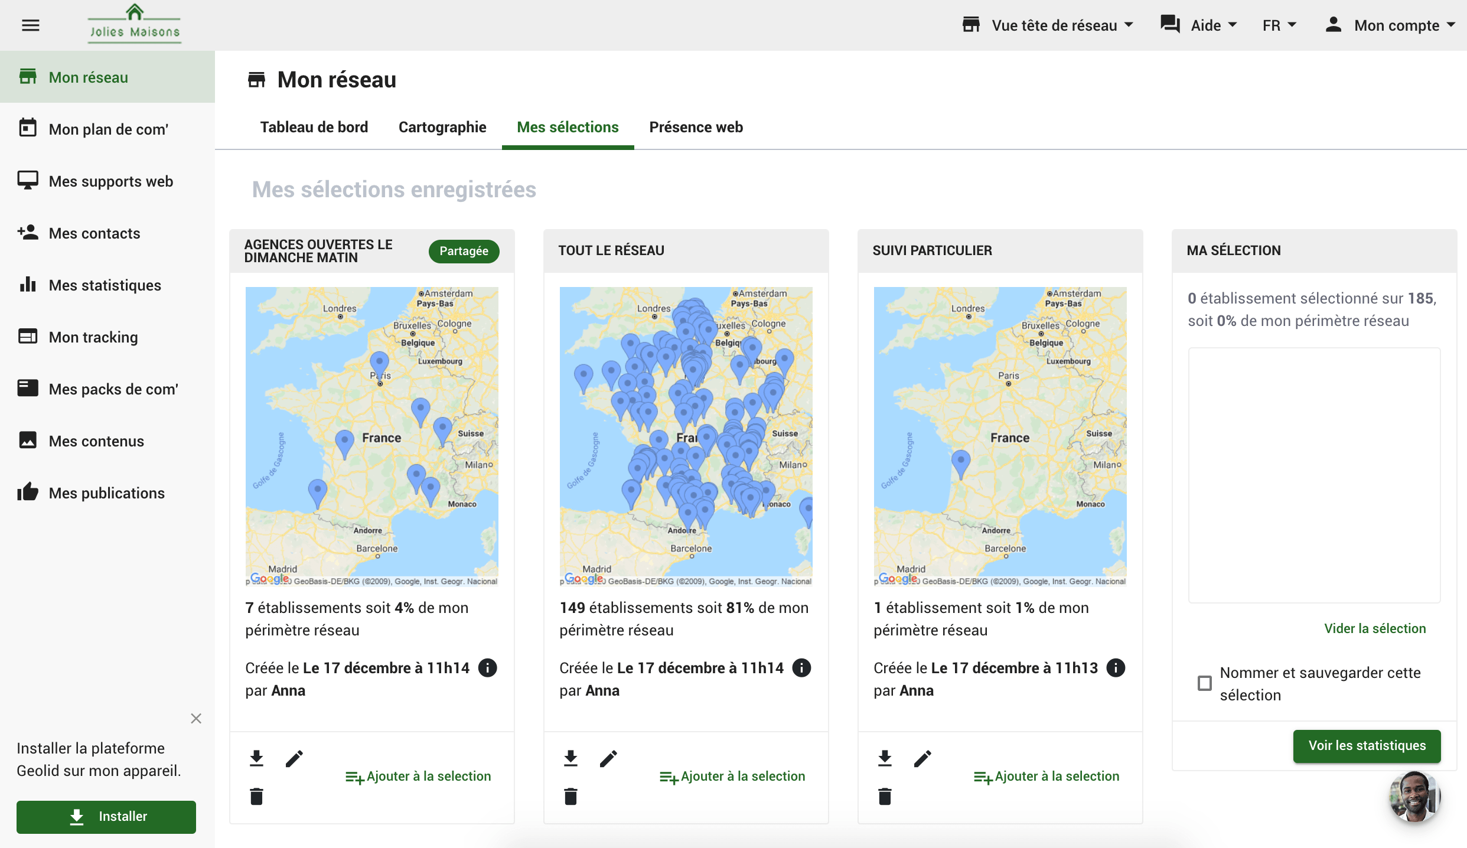The height and width of the screenshot is (848, 1467).
Task: Click Voir les statistiques button
Action: pos(1368,745)
